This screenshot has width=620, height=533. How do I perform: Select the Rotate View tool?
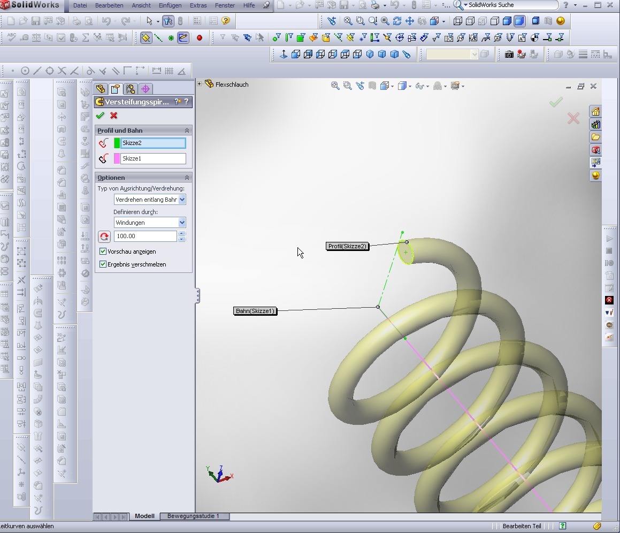click(397, 21)
